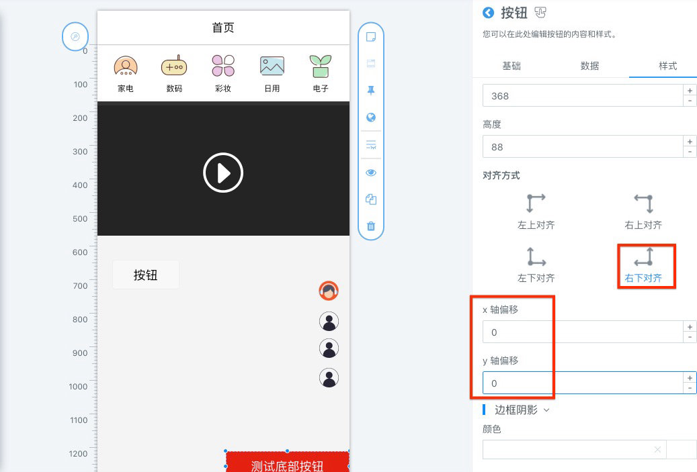
Task: Decrease x 轴偏移 with the minus stepper
Action: (x=690, y=337)
